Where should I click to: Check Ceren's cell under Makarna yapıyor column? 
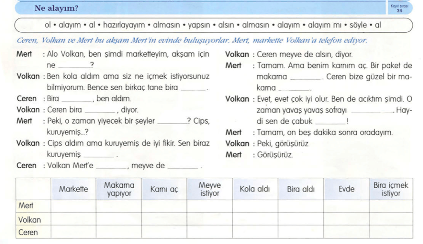tap(119, 232)
